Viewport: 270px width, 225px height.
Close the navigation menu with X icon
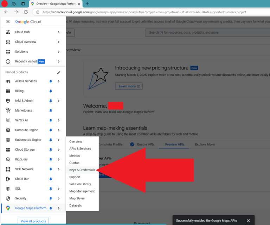[x=8, y=22]
